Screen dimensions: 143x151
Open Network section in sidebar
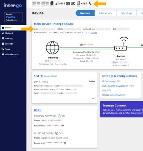coord(13,33)
